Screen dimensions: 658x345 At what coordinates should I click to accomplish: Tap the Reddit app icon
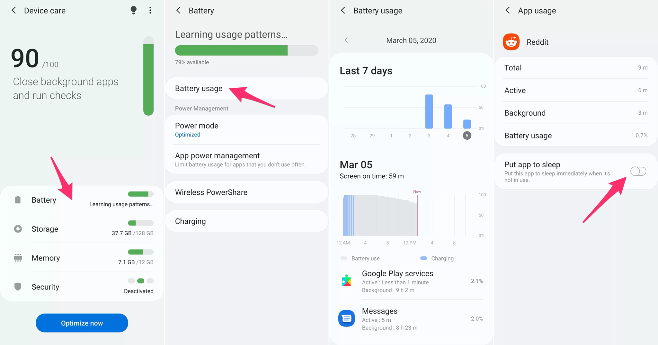click(511, 42)
